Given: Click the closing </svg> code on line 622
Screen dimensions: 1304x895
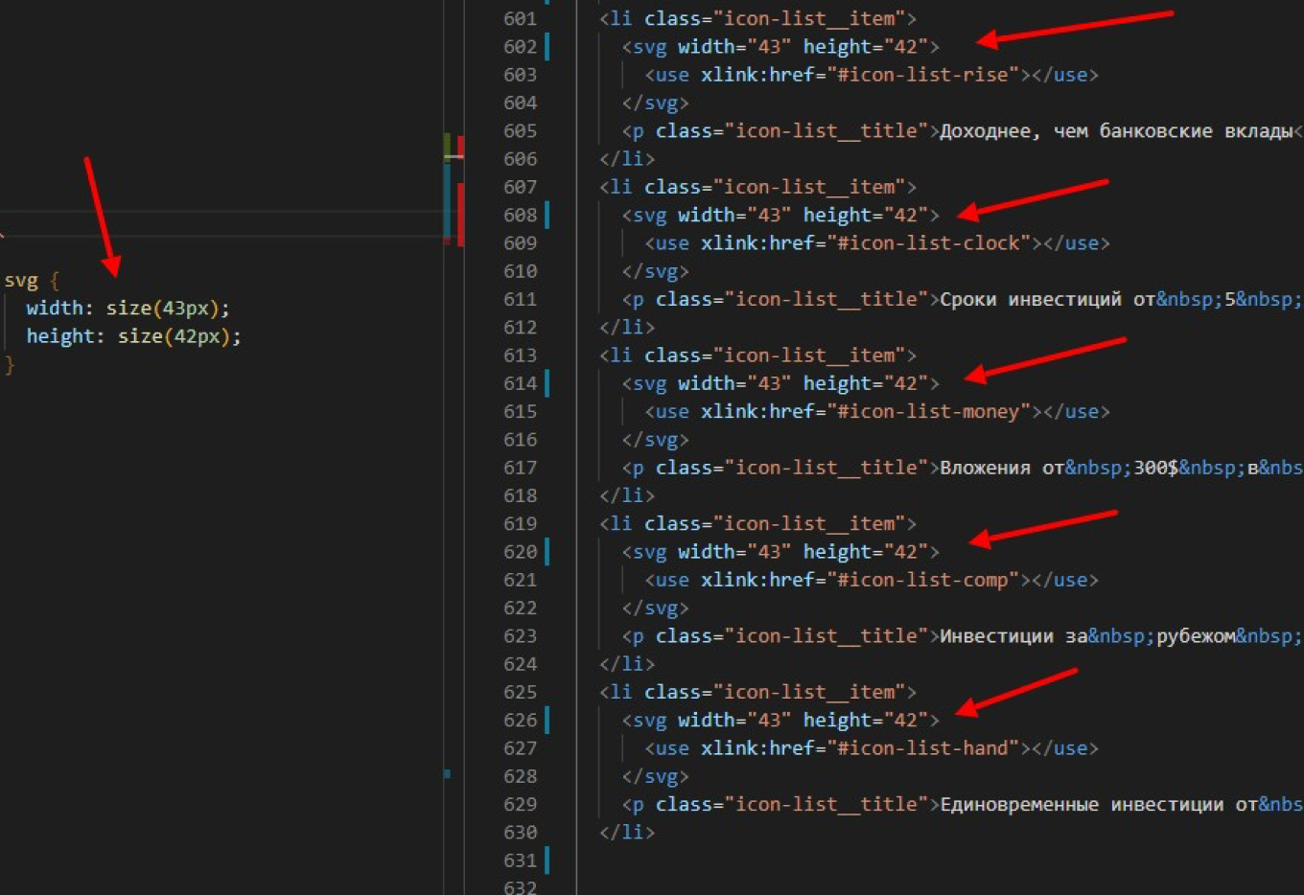Looking at the screenshot, I should click(x=655, y=608).
